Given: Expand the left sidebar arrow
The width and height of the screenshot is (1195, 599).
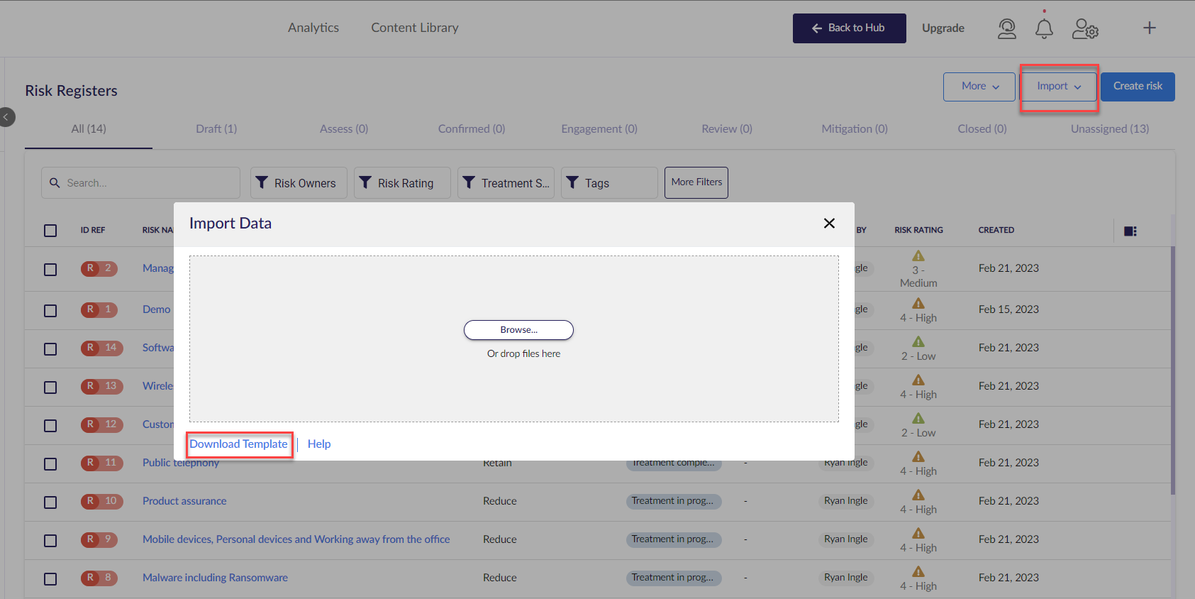Looking at the screenshot, I should point(6,117).
